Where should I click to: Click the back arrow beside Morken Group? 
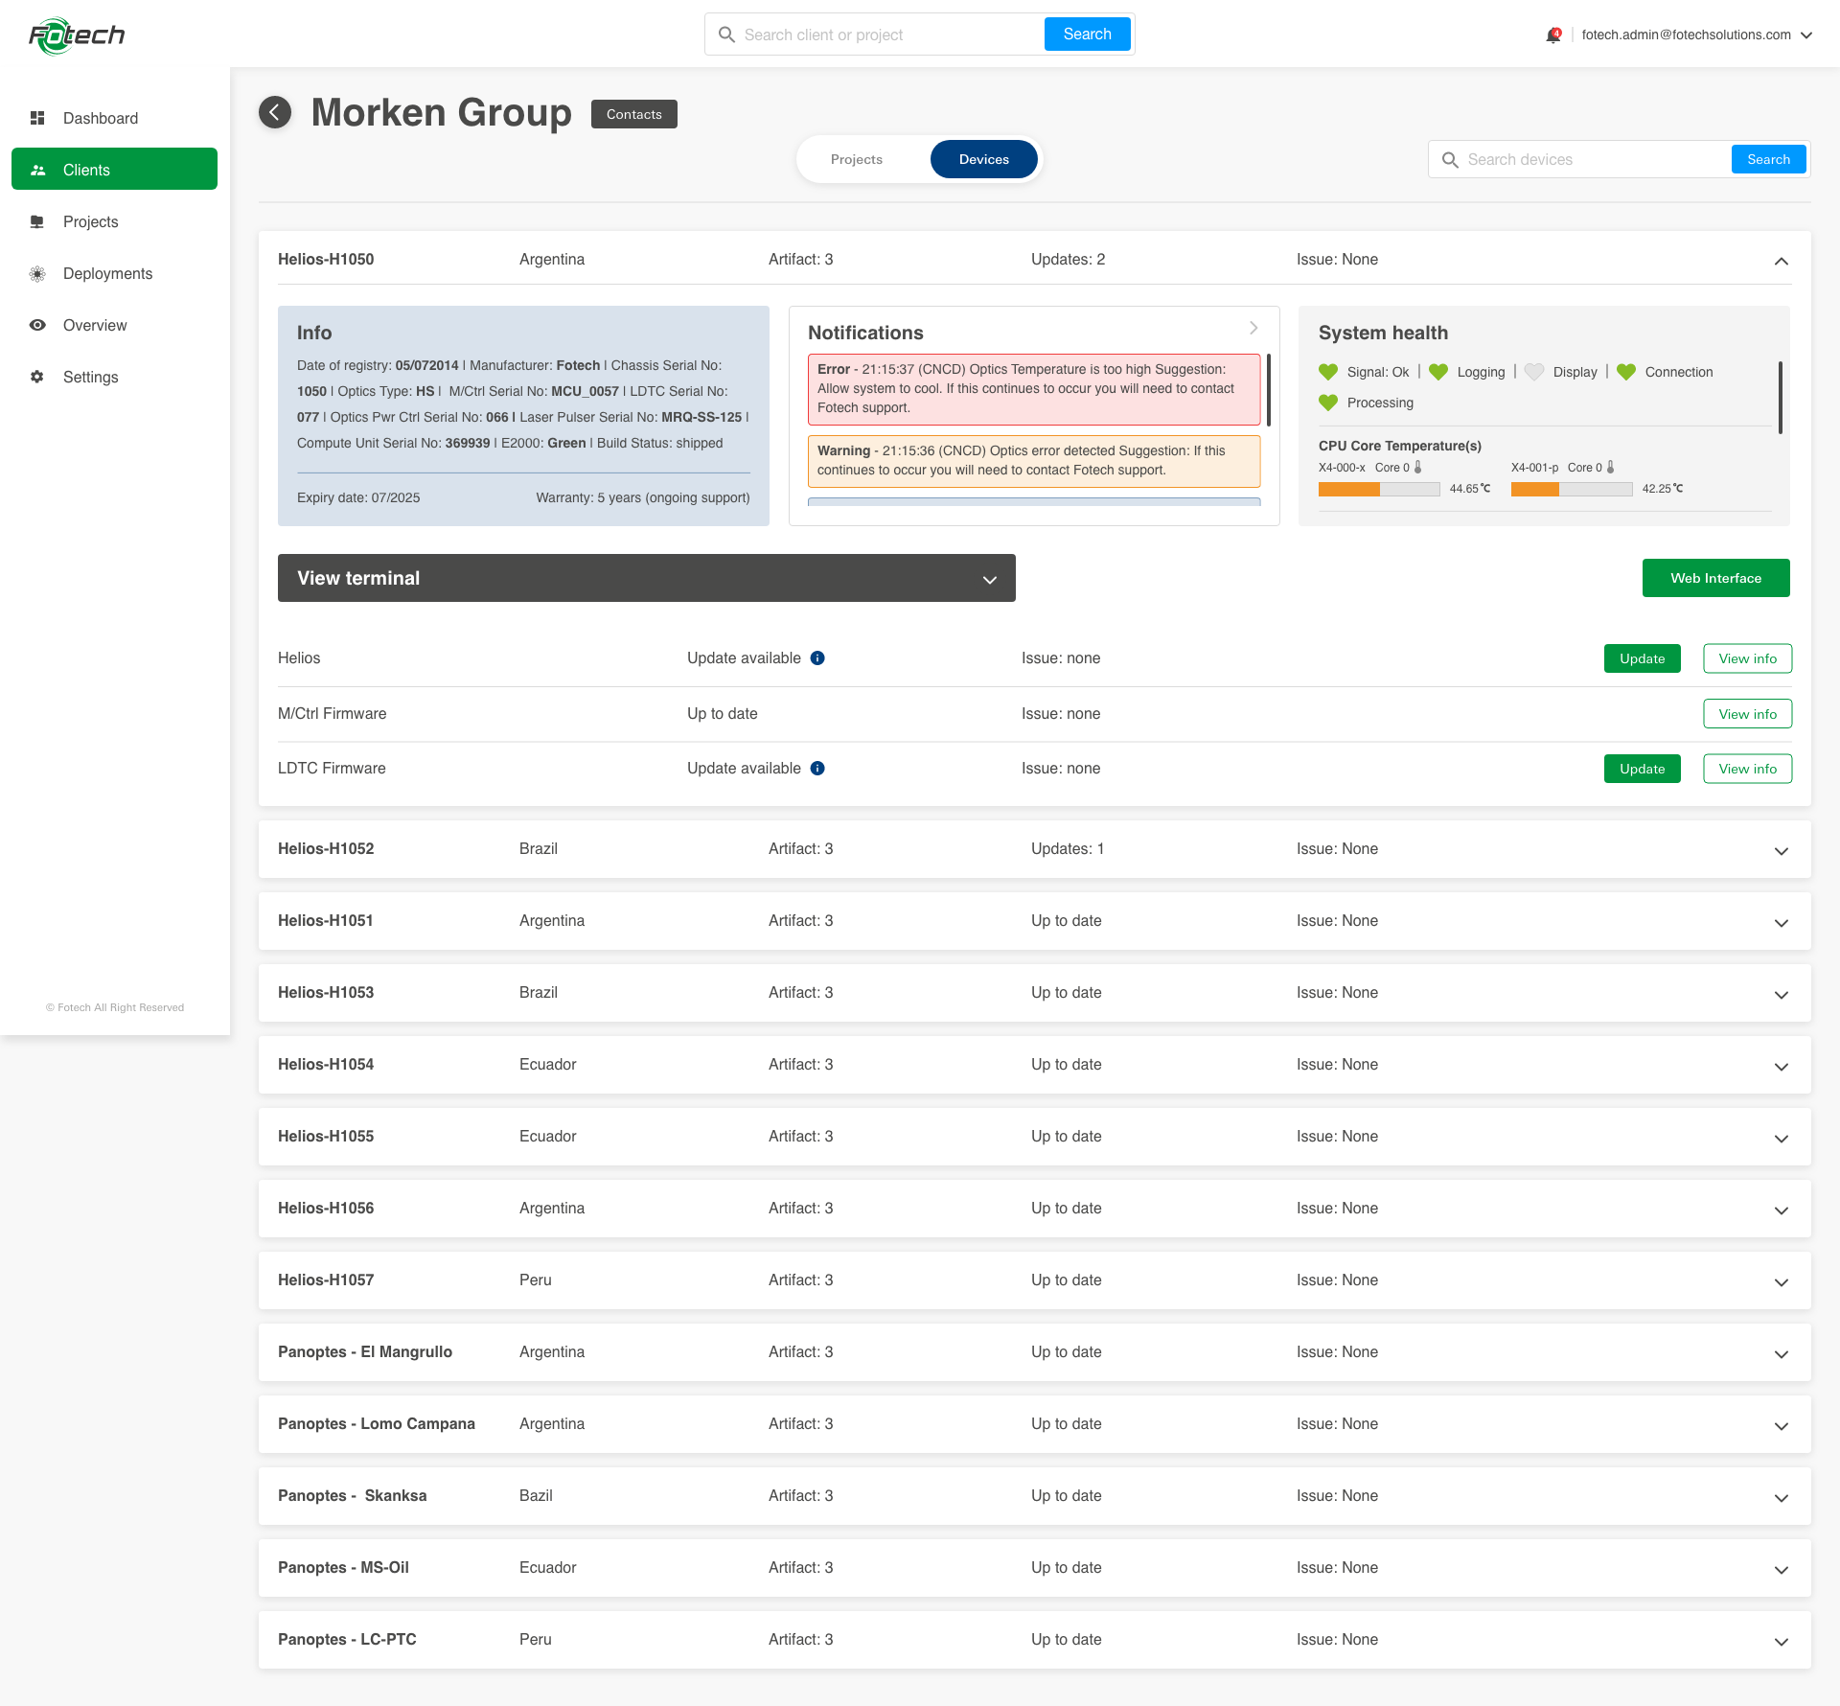[x=275, y=113]
